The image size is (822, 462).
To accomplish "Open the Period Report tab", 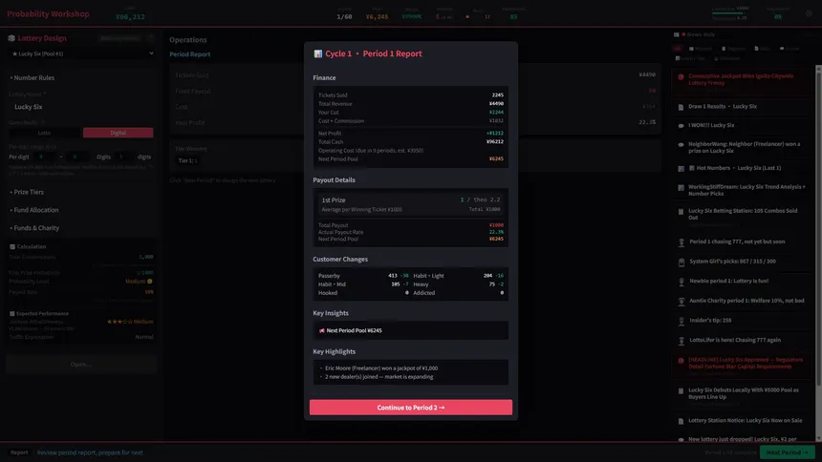I will tap(190, 54).
